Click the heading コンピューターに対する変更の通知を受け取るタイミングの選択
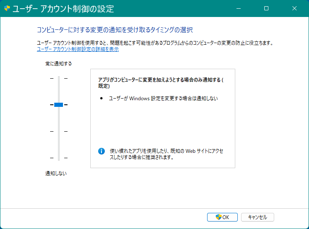This screenshot has height=229, width=309. (115, 30)
